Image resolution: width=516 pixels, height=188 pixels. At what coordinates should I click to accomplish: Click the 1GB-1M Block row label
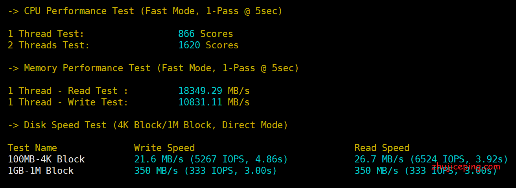tap(41, 171)
